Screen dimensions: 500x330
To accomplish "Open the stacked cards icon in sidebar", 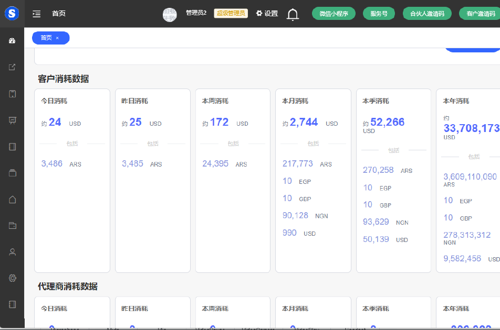I will pyautogui.click(x=12, y=173).
